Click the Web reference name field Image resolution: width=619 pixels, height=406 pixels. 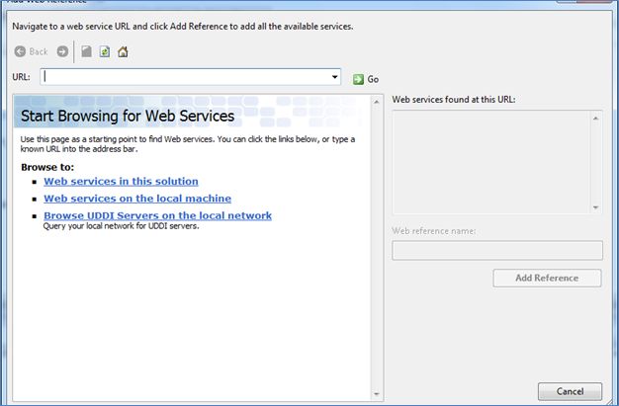(x=497, y=251)
